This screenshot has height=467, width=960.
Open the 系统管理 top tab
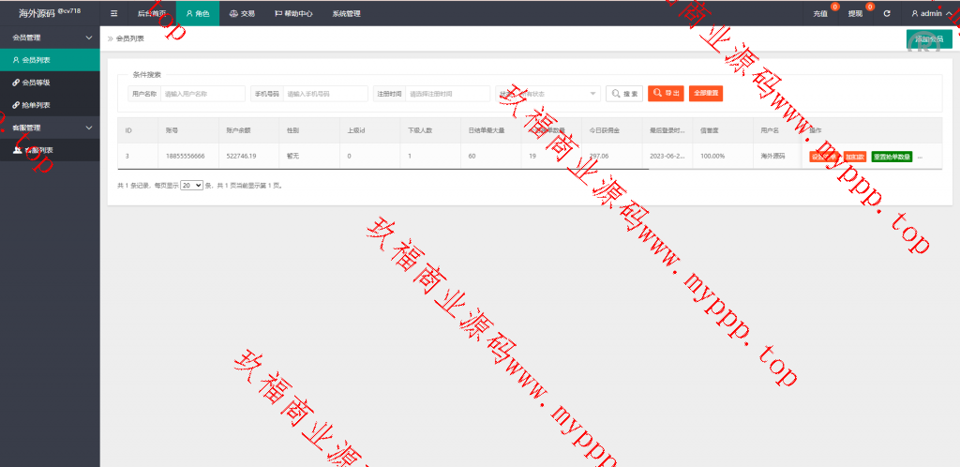tap(346, 14)
